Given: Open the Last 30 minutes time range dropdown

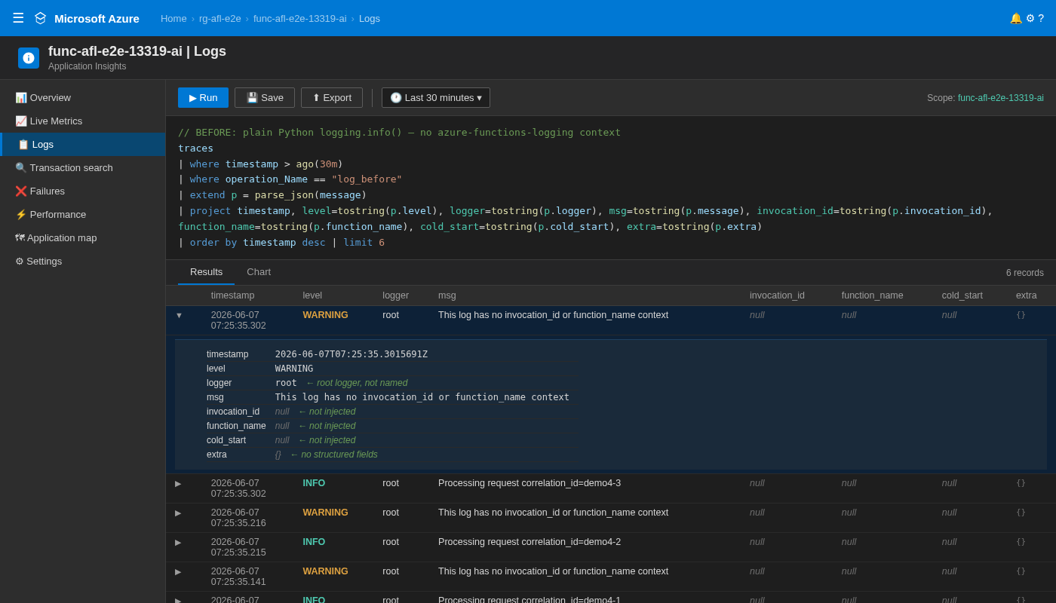Looking at the screenshot, I should coord(436,97).
